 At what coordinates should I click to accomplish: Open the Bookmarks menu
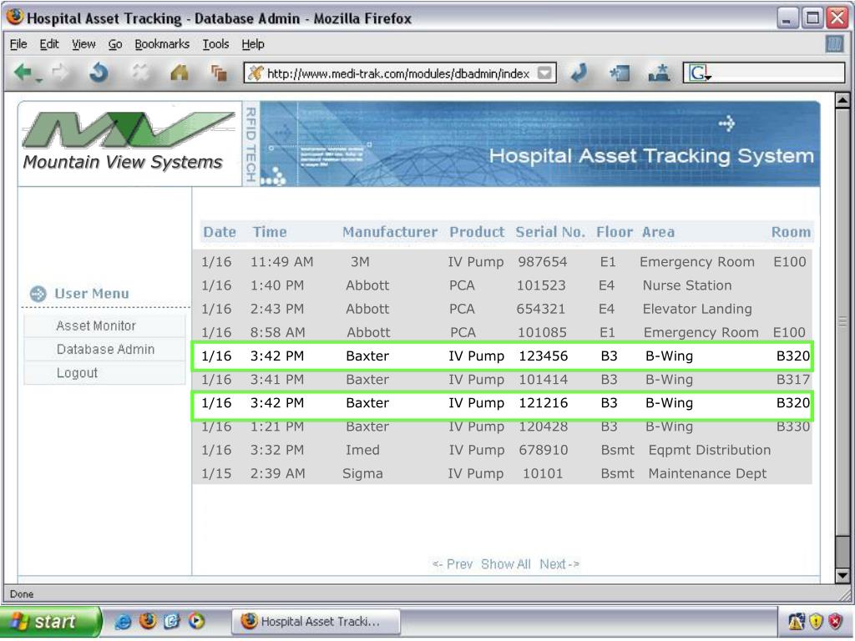tap(162, 44)
